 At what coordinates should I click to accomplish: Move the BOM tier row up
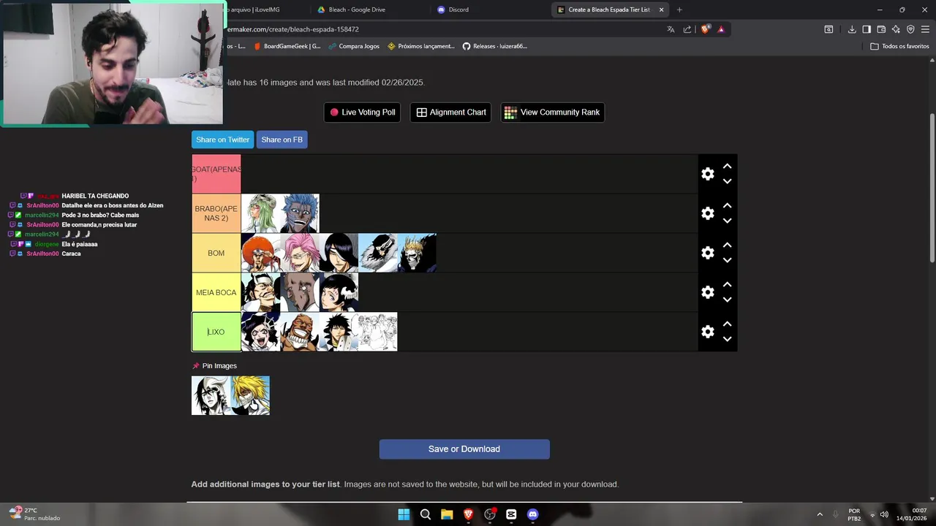click(727, 245)
